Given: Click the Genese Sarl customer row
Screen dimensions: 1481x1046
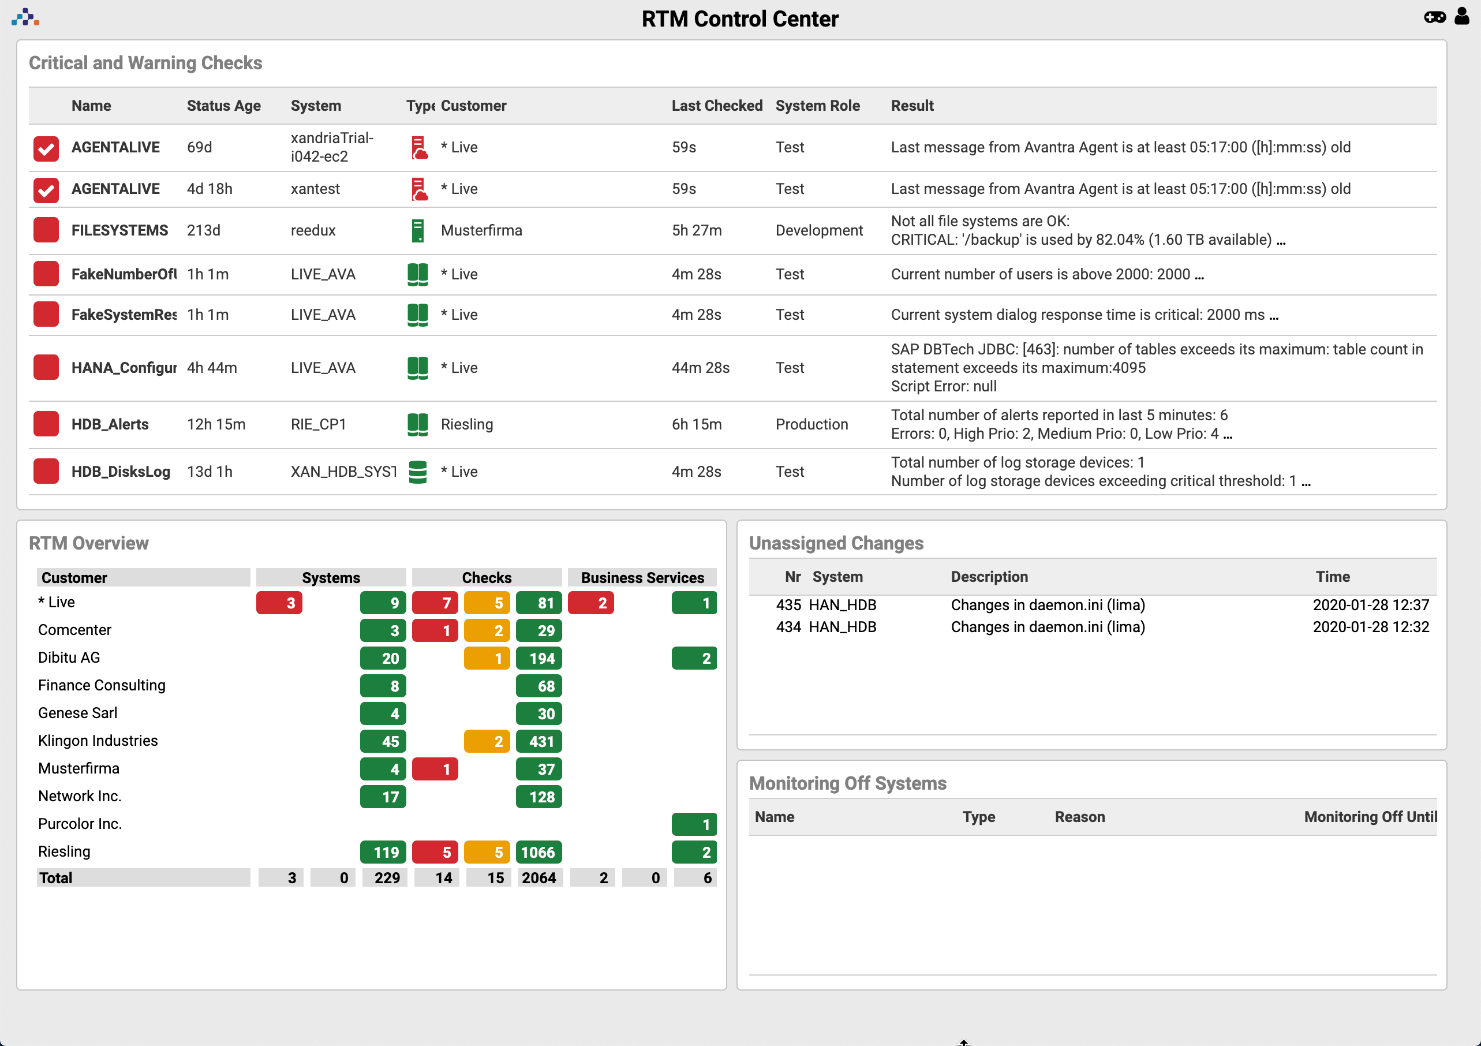Looking at the screenshot, I should coord(77,713).
